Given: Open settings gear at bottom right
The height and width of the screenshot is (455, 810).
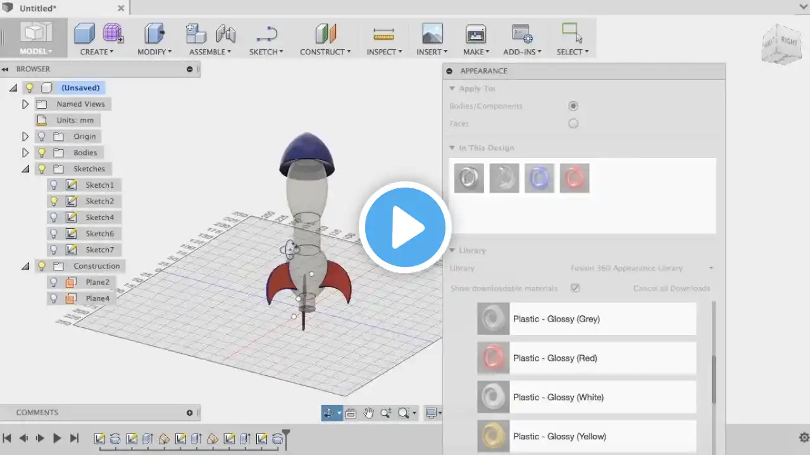Looking at the screenshot, I should coord(804,437).
